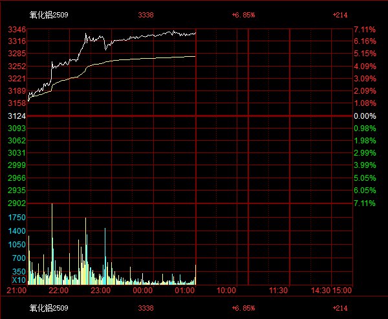
Task: Click the 2.09% red percentage label
Action: pyautogui.click(x=365, y=91)
